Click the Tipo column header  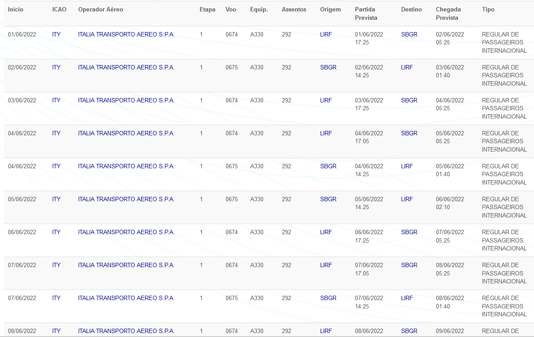pos(488,10)
